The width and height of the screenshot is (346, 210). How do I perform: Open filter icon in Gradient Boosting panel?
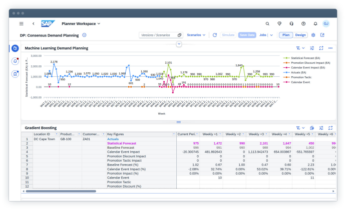coord(298,128)
